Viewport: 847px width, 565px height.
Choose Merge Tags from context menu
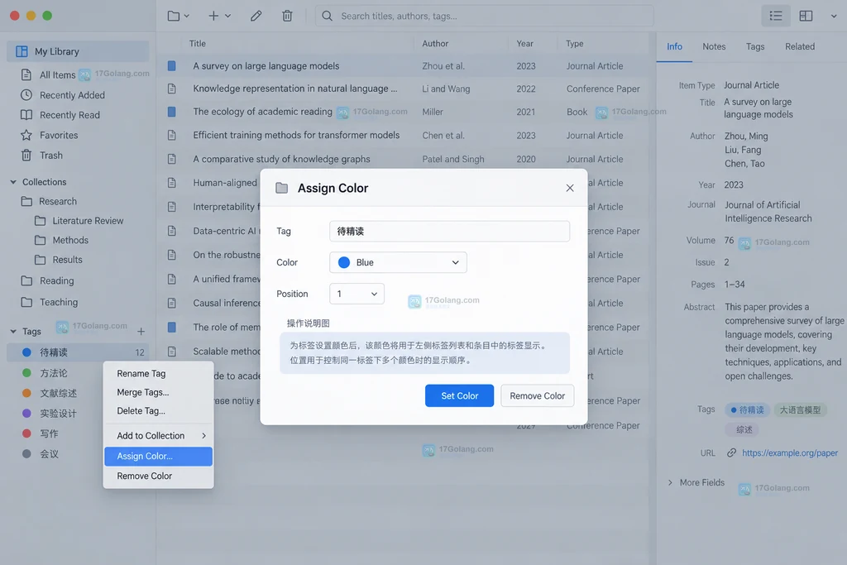(x=158, y=392)
